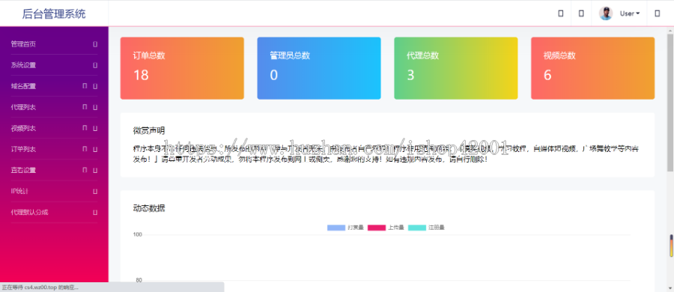
Task: Open the User account dropdown
Action: point(630,13)
